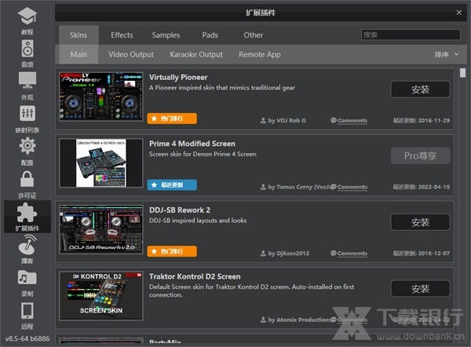Click the update date 2016-11-29
Screen dimensions: 471x347
tap(434, 120)
